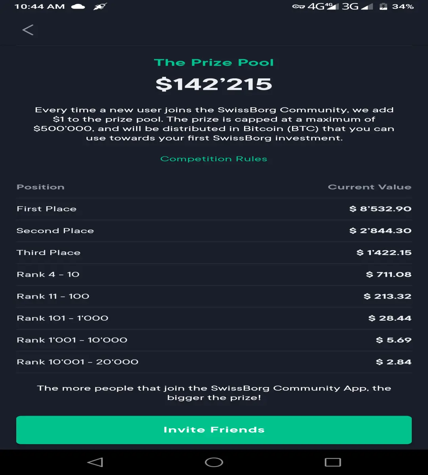Tap the cloud icon in status bar
The width and height of the screenshot is (428, 475).
(x=78, y=6)
